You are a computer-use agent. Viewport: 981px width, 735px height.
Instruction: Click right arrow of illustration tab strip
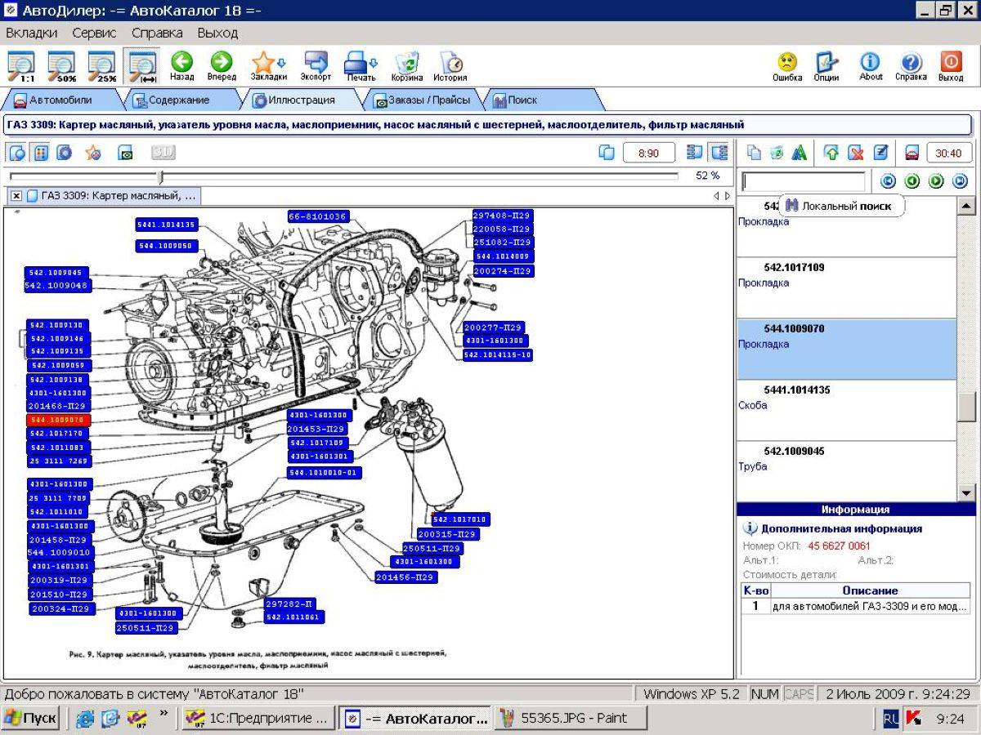click(x=728, y=196)
